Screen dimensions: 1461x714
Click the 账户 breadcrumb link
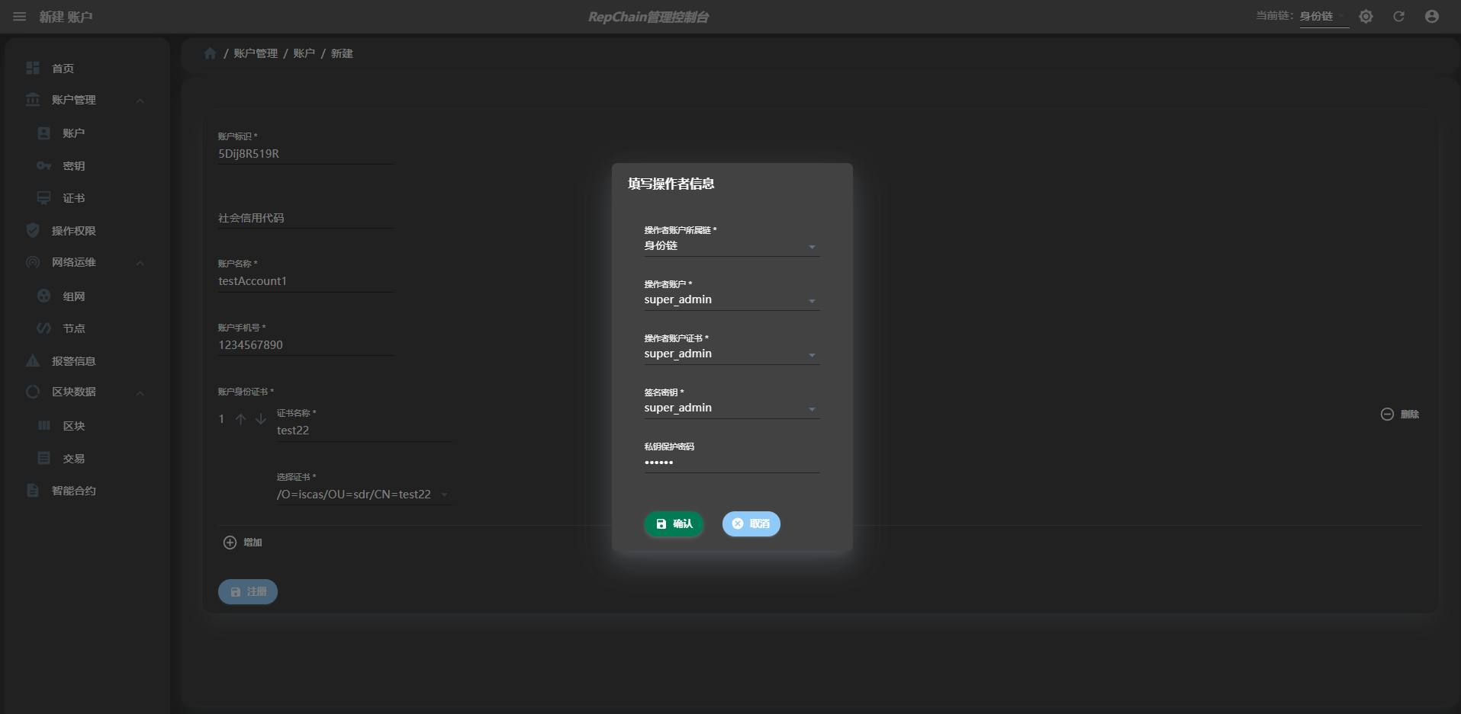[x=304, y=53]
